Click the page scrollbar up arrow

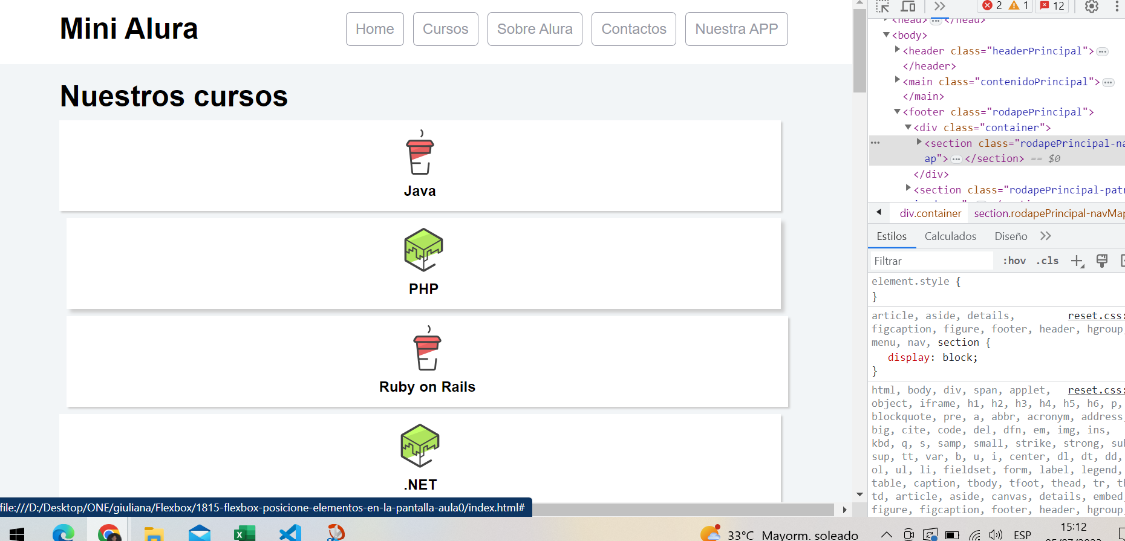coord(859,4)
